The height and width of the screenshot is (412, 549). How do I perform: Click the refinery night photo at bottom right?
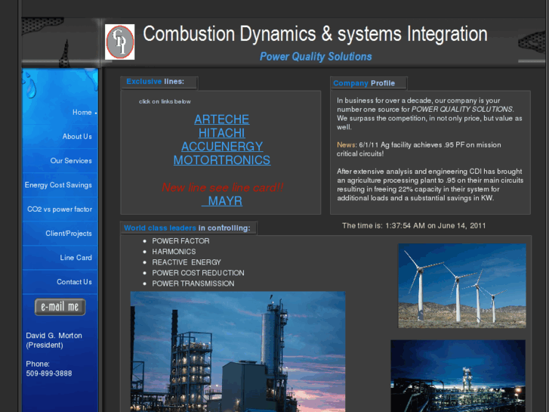(458, 376)
